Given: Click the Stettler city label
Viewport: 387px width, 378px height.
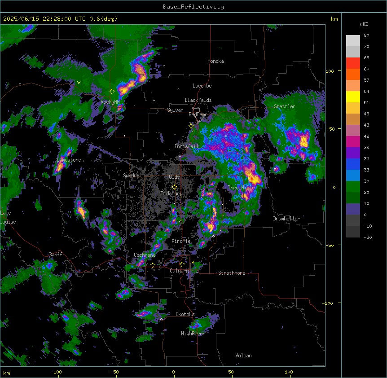Looking at the screenshot, I should (x=285, y=106).
